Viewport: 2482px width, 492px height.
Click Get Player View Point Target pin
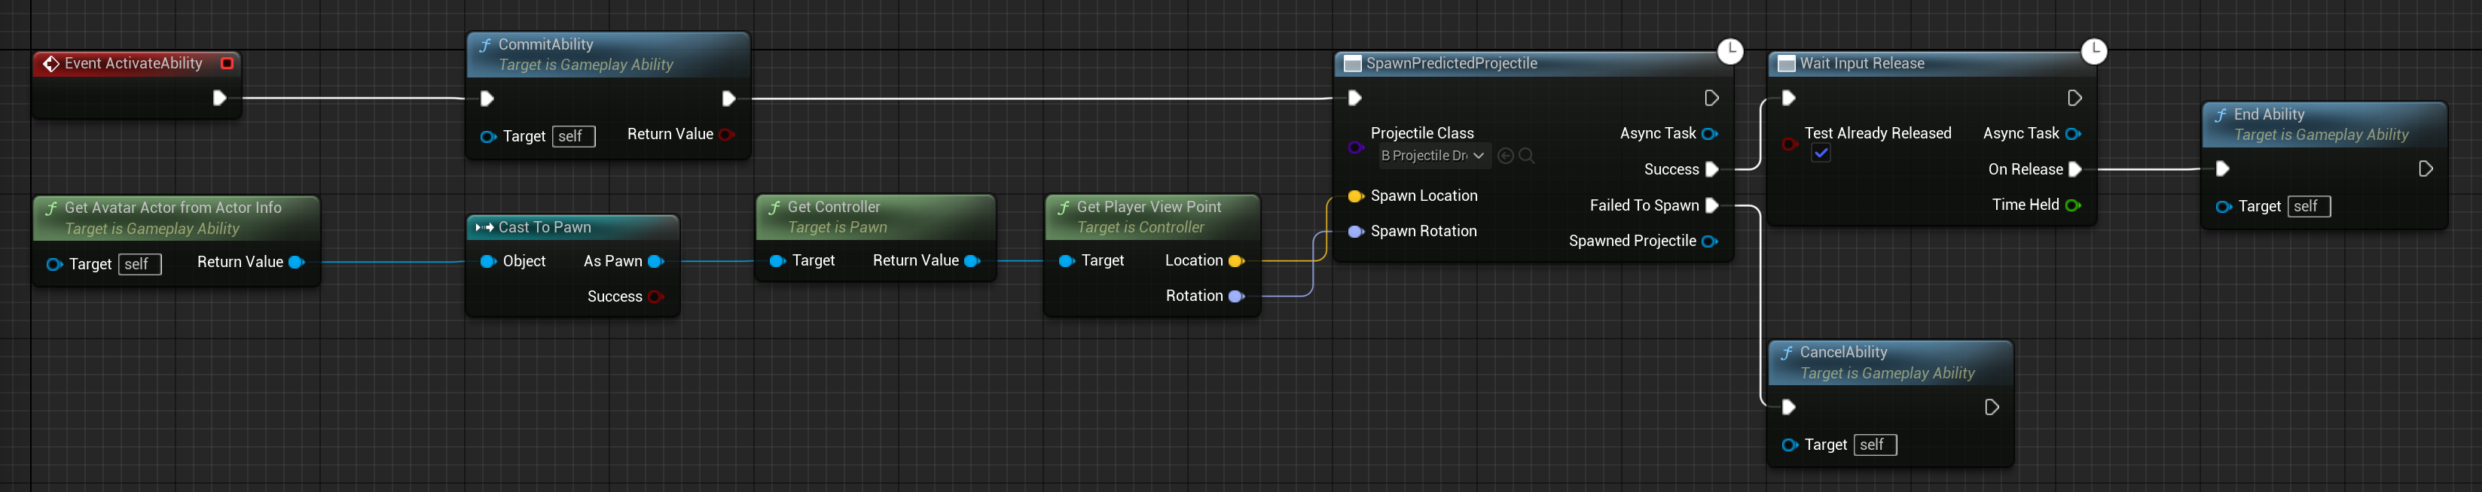tap(1067, 261)
